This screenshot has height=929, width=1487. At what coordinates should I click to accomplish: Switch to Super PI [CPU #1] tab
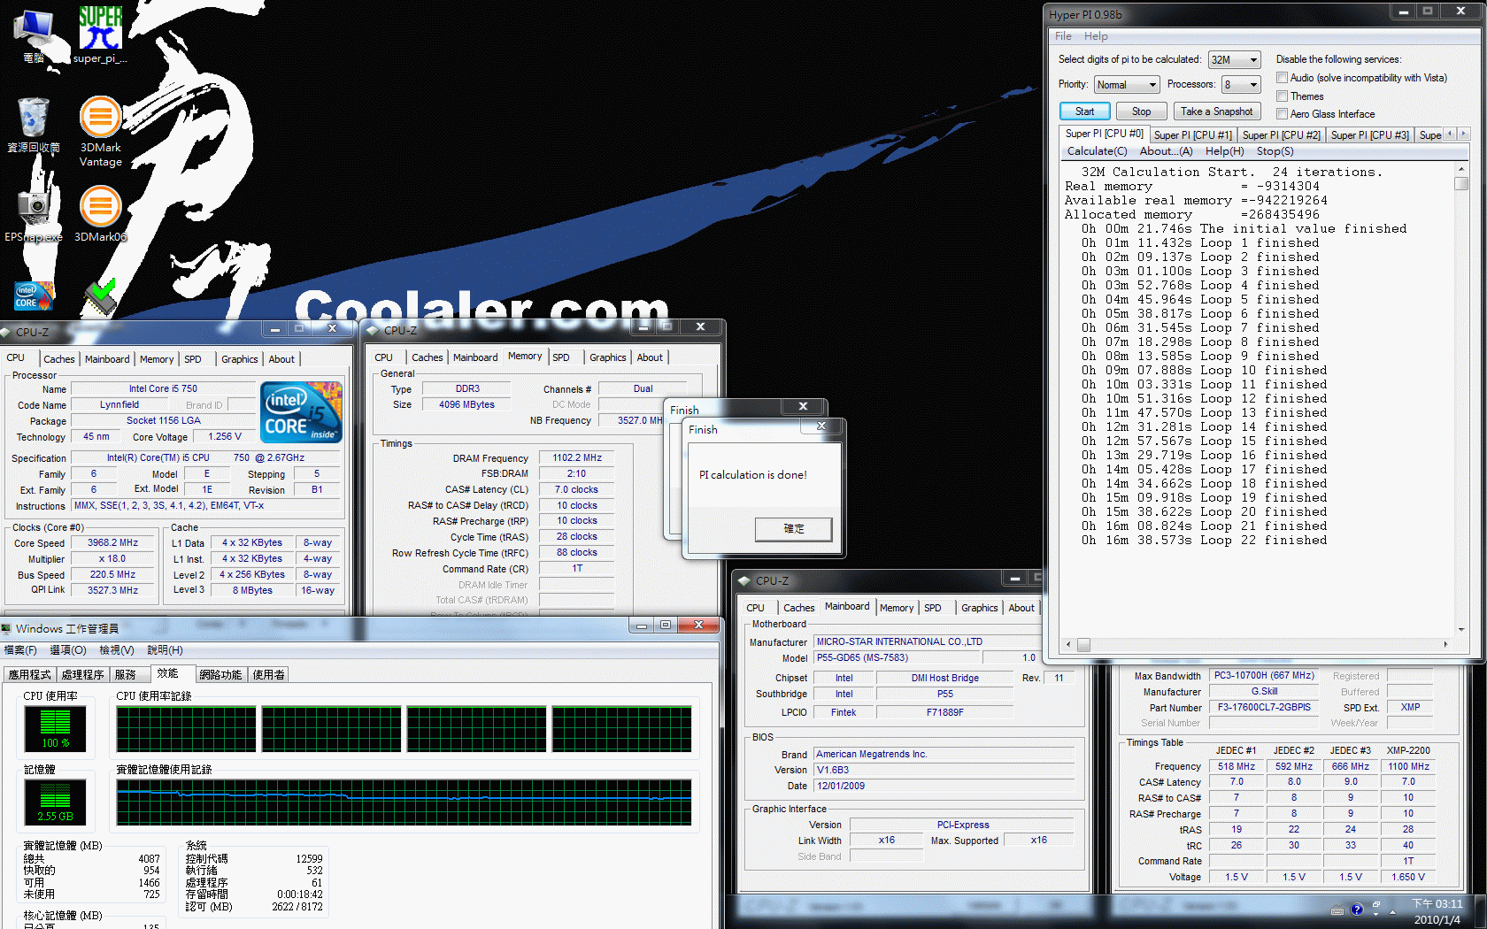[1192, 134]
